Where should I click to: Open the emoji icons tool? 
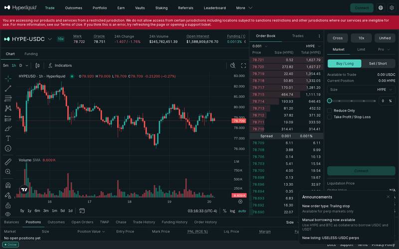pos(8,148)
